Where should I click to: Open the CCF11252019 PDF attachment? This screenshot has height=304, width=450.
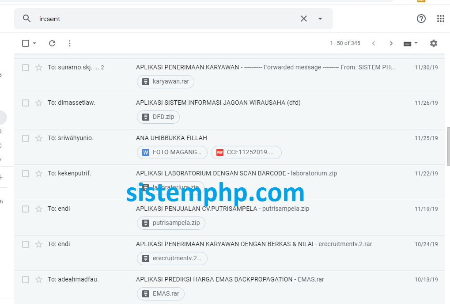tap(246, 152)
